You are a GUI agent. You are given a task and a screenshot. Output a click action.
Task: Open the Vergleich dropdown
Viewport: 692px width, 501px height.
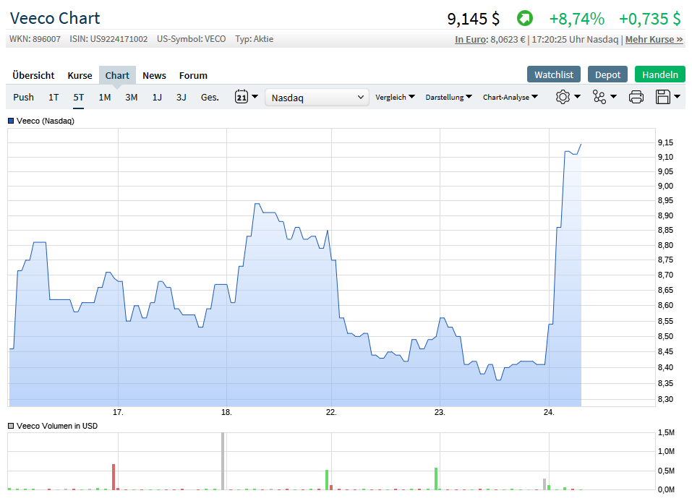[x=395, y=97]
